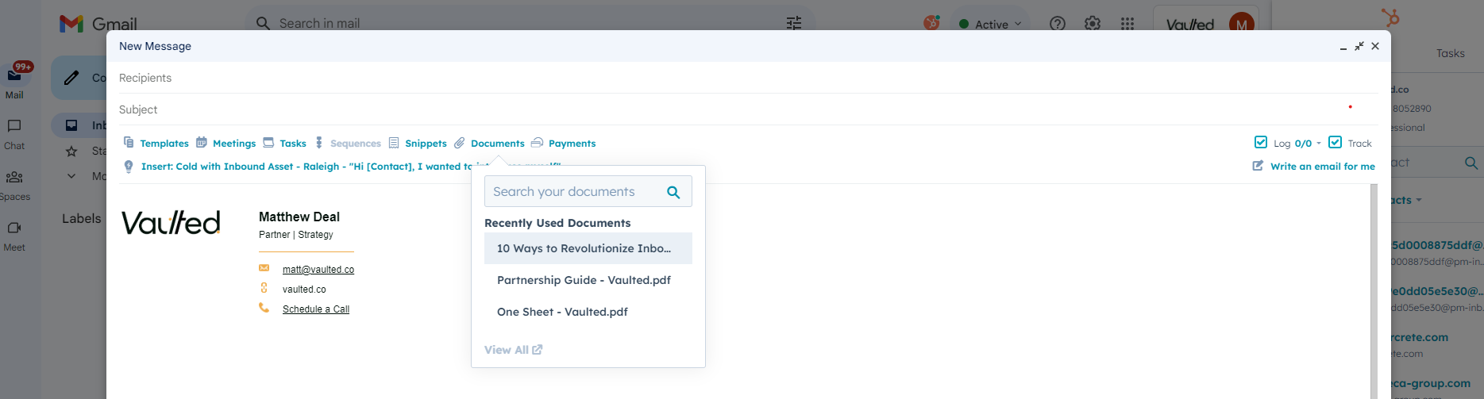Image resolution: width=1484 pixels, height=399 pixels.
Task: Open Gmail search options filter icon
Action: click(x=794, y=23)
